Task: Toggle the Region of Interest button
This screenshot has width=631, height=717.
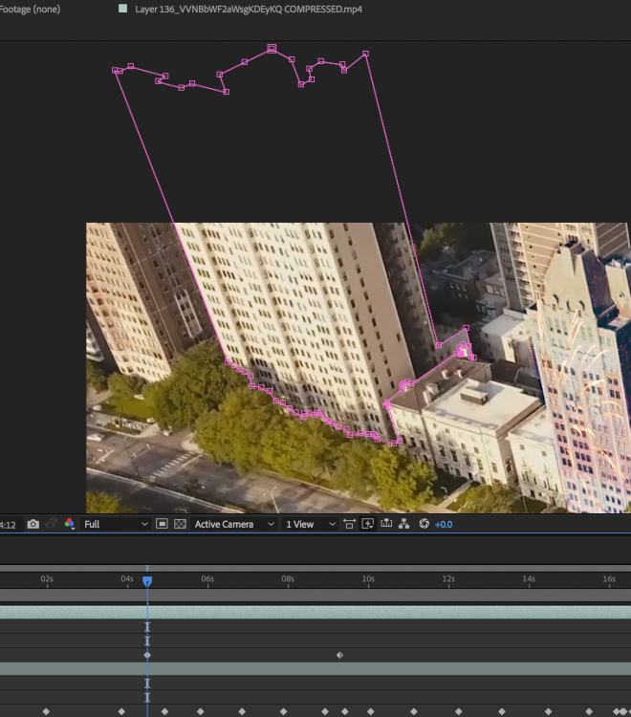Action: point(162,524)
